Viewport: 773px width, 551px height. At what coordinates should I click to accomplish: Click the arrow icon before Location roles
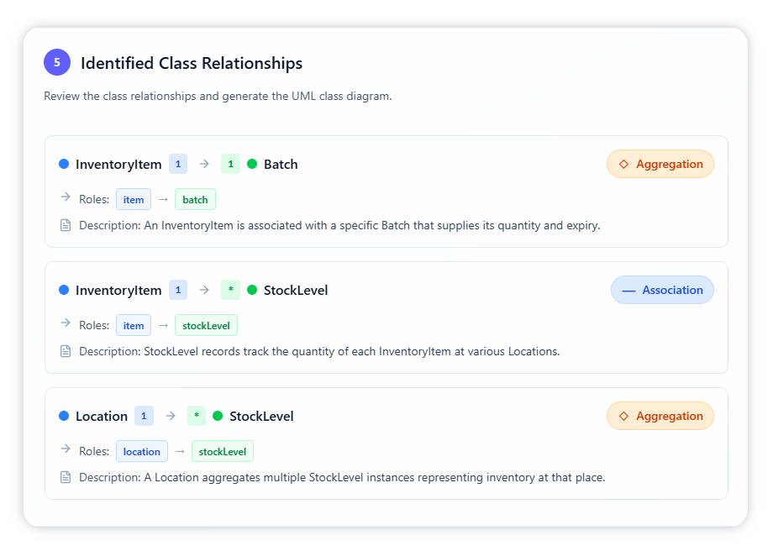click(66, 449)
